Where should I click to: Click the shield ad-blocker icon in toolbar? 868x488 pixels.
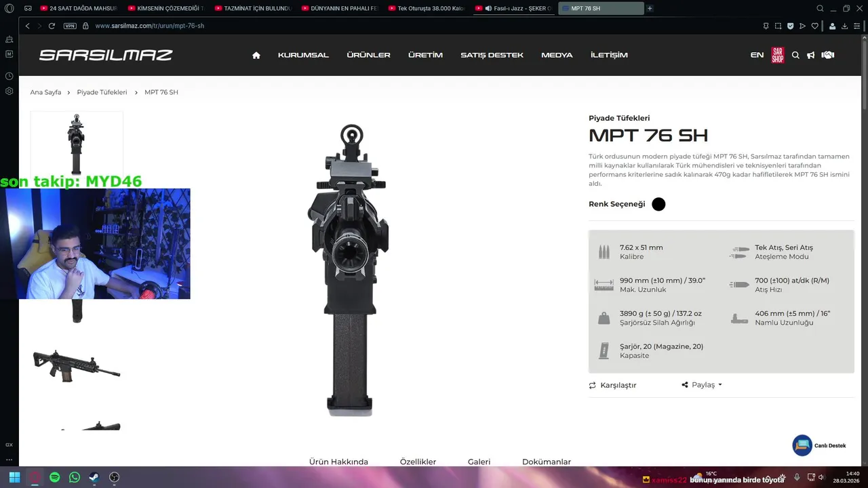pyautogui.click(x=790, y=26)
